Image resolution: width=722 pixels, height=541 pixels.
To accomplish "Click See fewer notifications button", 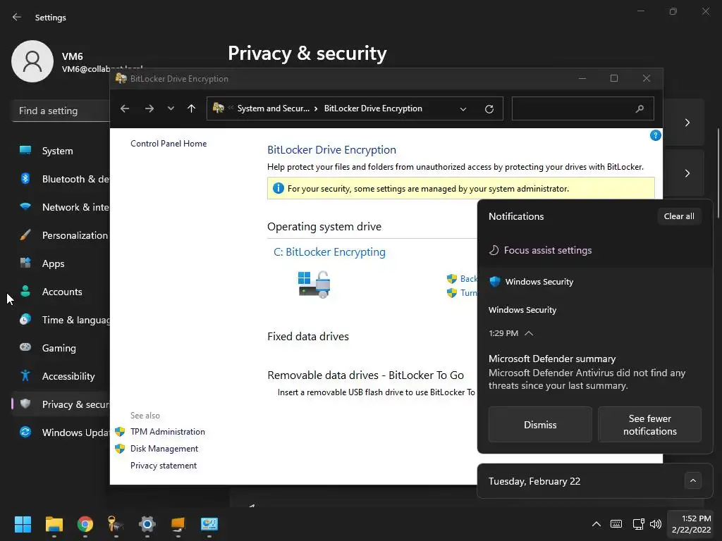I will (649, 425).
